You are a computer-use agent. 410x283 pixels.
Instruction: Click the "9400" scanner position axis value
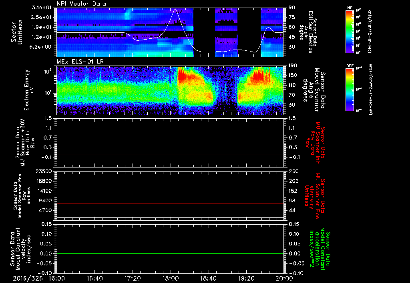pos(45,201)
